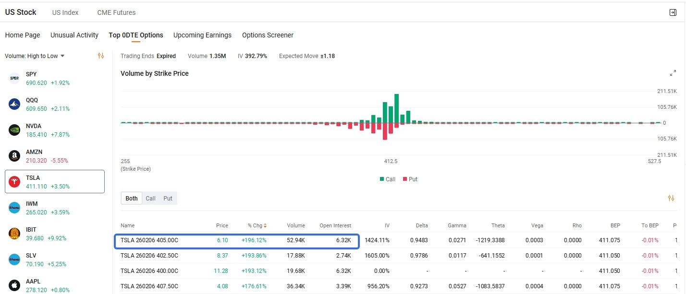Viewport: 686px width, 294px height.
Task: Sort by the Volume column header
Action: pos(296,225)
